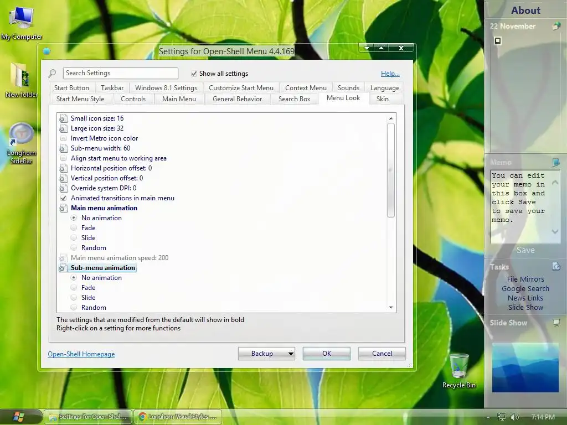This screenshot has width=567, height=425.
Task: Click the Slide Show thumbnail image
Action: pos(525,367)
